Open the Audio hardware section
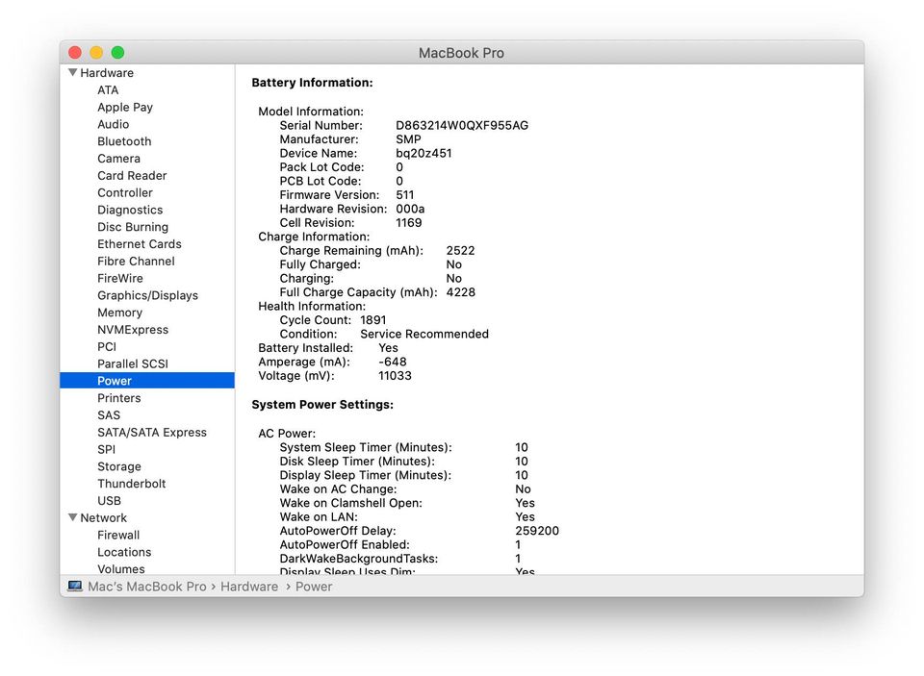This screenshot has width=924, height=676. point(114,124)
